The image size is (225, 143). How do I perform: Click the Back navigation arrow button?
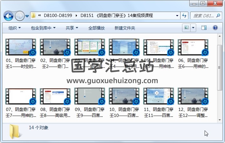tap(8, 15)
